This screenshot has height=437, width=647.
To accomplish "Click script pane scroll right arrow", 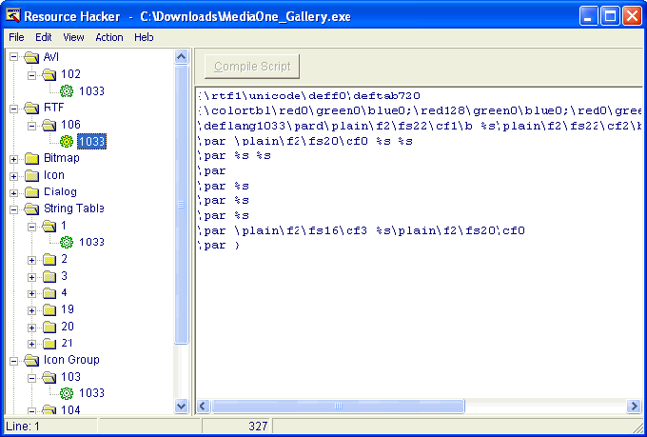I will point(634,406).
